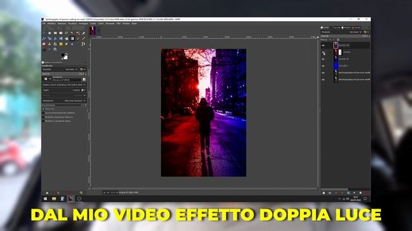Swap foreground and background colors arrow

tap(66, 54)
